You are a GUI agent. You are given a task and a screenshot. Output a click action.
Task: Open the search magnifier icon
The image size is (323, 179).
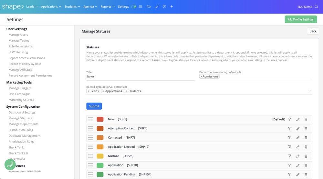[317, 7]
